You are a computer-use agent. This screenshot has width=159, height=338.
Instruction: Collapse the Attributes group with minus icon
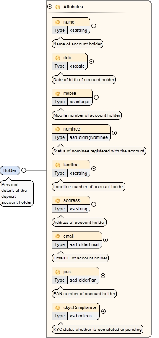click(x=50, y=7)
